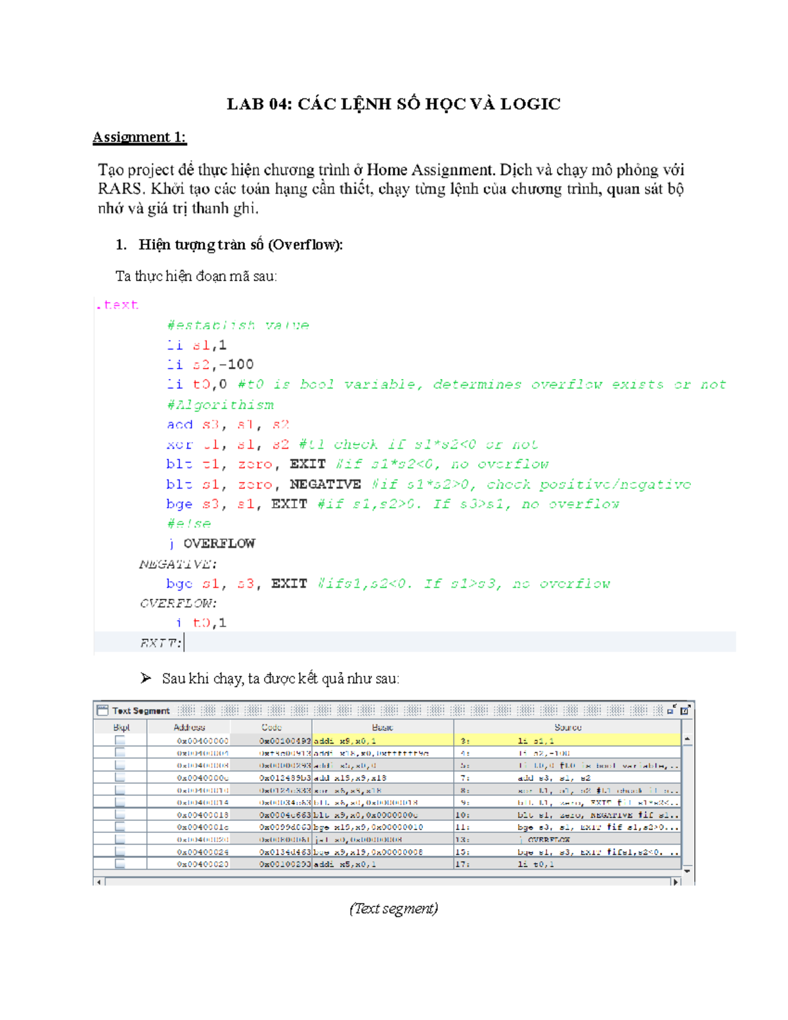Click the code cell 0x012489b3
This screenshot has height=1020, width=788.
coord(271,777)
